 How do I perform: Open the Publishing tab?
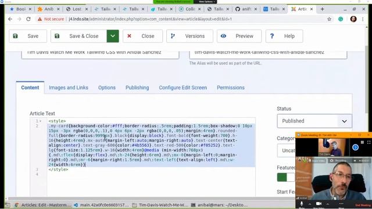coord(137,88)
